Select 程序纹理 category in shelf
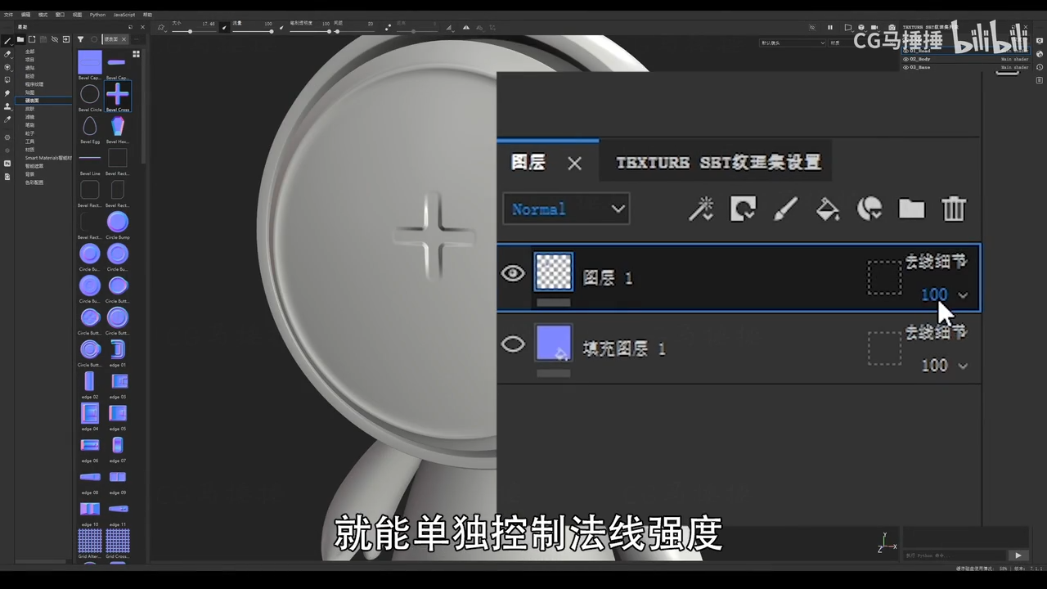This screenshot has width=1047, height=589. pos(34,84)
